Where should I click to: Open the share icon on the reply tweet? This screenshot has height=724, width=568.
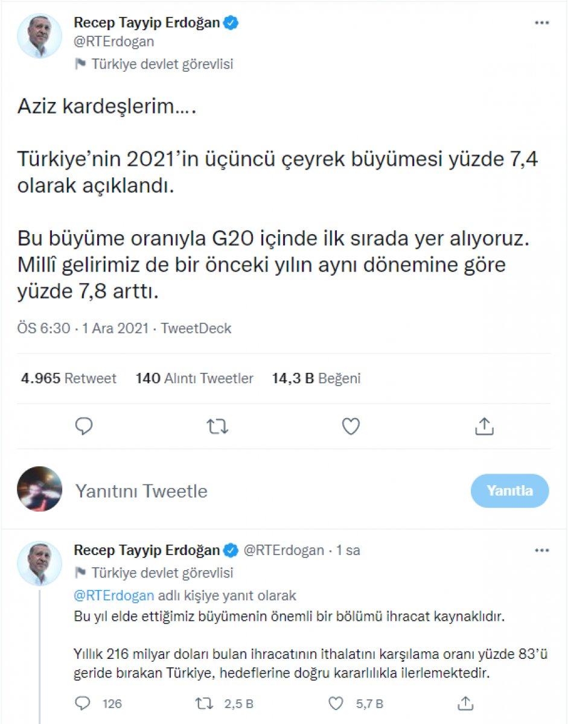coord(464,703)
